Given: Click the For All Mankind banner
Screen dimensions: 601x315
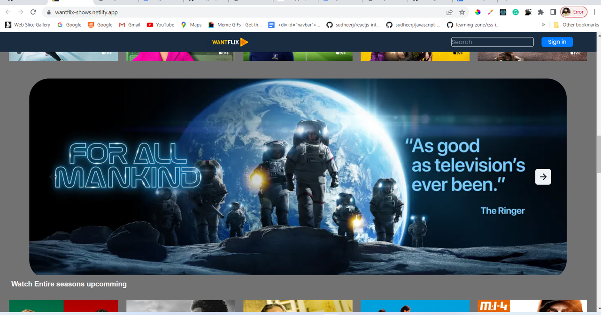Looking at the screenshot, I should (298, 177).
